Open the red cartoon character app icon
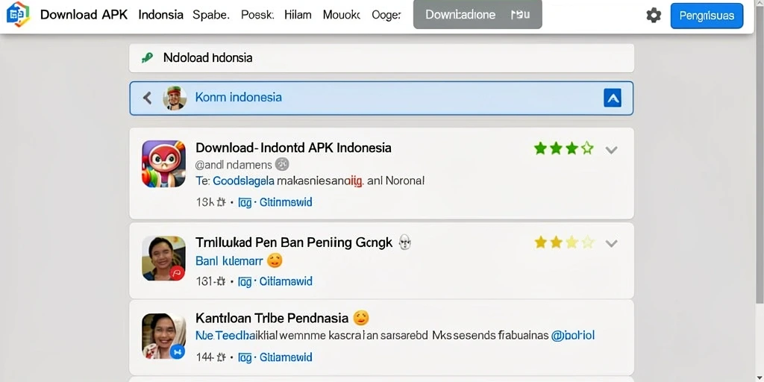Image resolution: width=764 pixels, height=382 pixels. pyautogui.click(x=163, y=163)
